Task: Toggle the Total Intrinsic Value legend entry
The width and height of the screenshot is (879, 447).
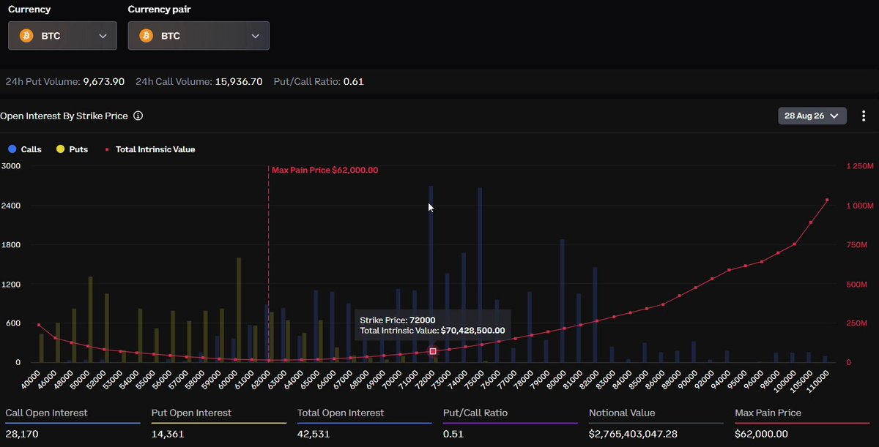Action: pyautogui.click(x=150, y=149)
